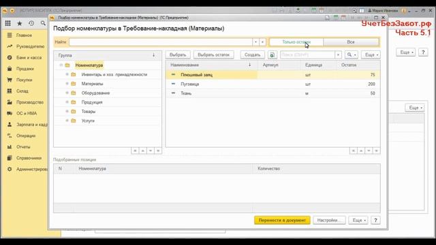Focus the Поиск (Ctrl+F) search field

(307, 54)
